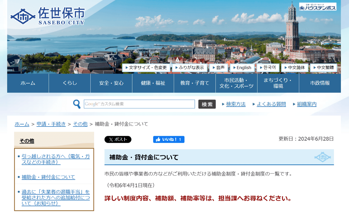
Task: Click the Google custom search field
Action: [x=139, y=104]
